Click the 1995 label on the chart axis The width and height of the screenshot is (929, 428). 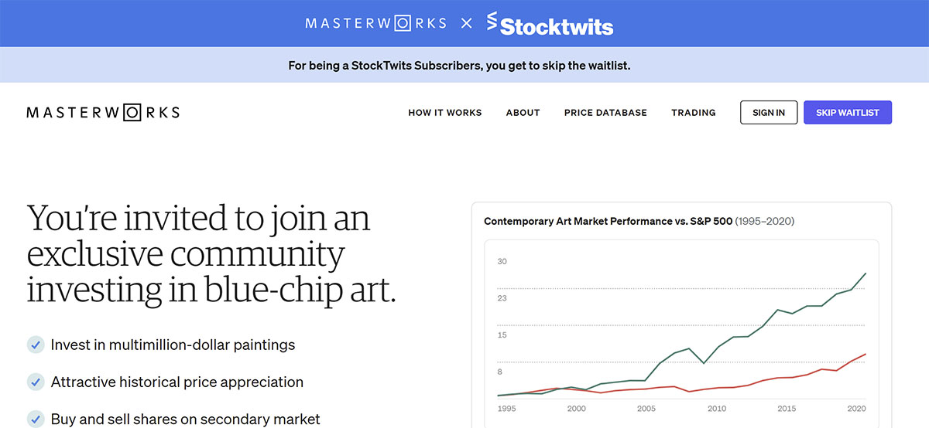click(506, 409)
